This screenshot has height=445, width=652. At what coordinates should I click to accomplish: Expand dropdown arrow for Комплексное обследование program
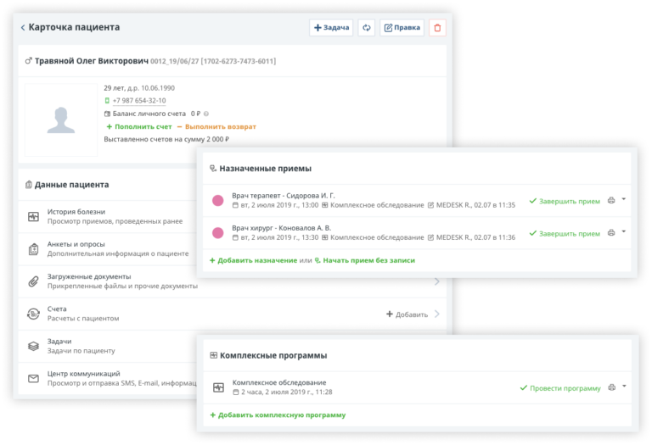[624, 387]
